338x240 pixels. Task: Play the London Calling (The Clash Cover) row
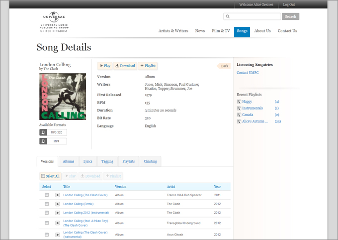(57, 195)
